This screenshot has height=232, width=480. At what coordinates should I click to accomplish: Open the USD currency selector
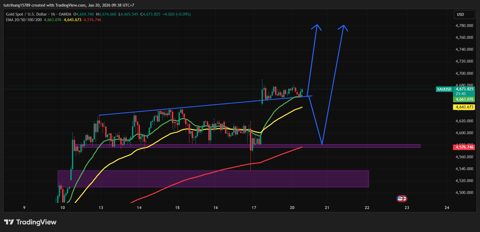(x=464, y=15)
